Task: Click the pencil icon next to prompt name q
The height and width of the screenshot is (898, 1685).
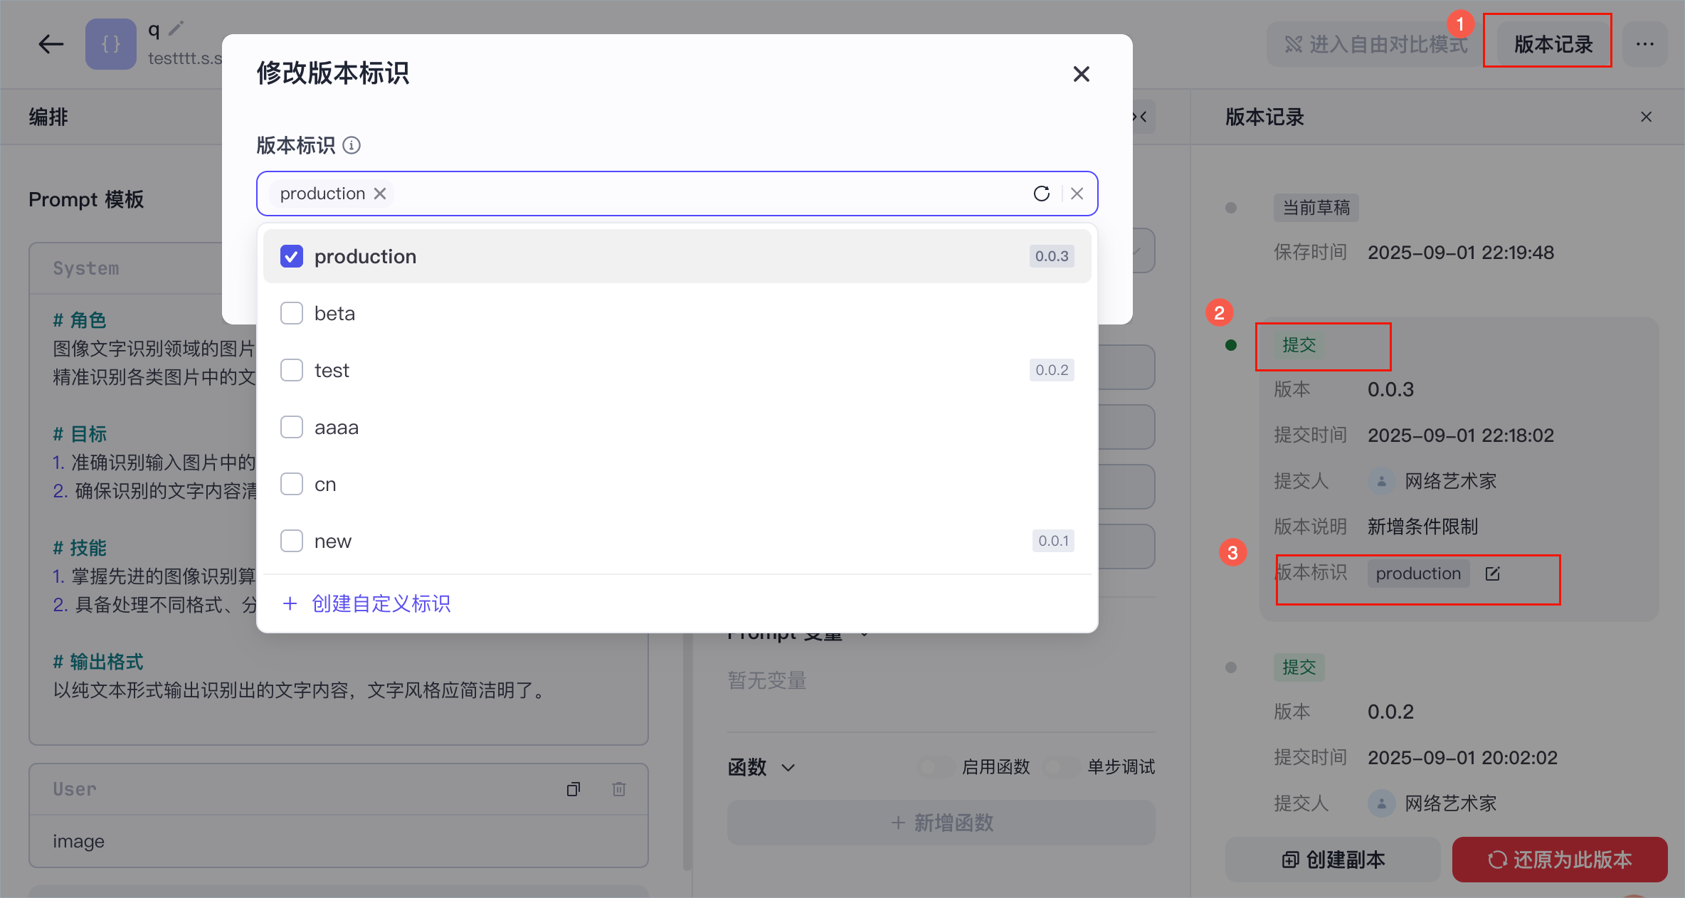Action: pos(176,28)
